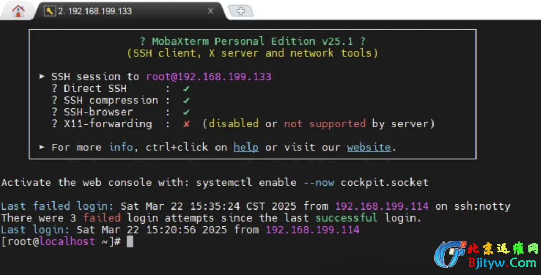Click the SSH compression checkmark
Viewport: 541px width, 275px height.
click(186, 101)
